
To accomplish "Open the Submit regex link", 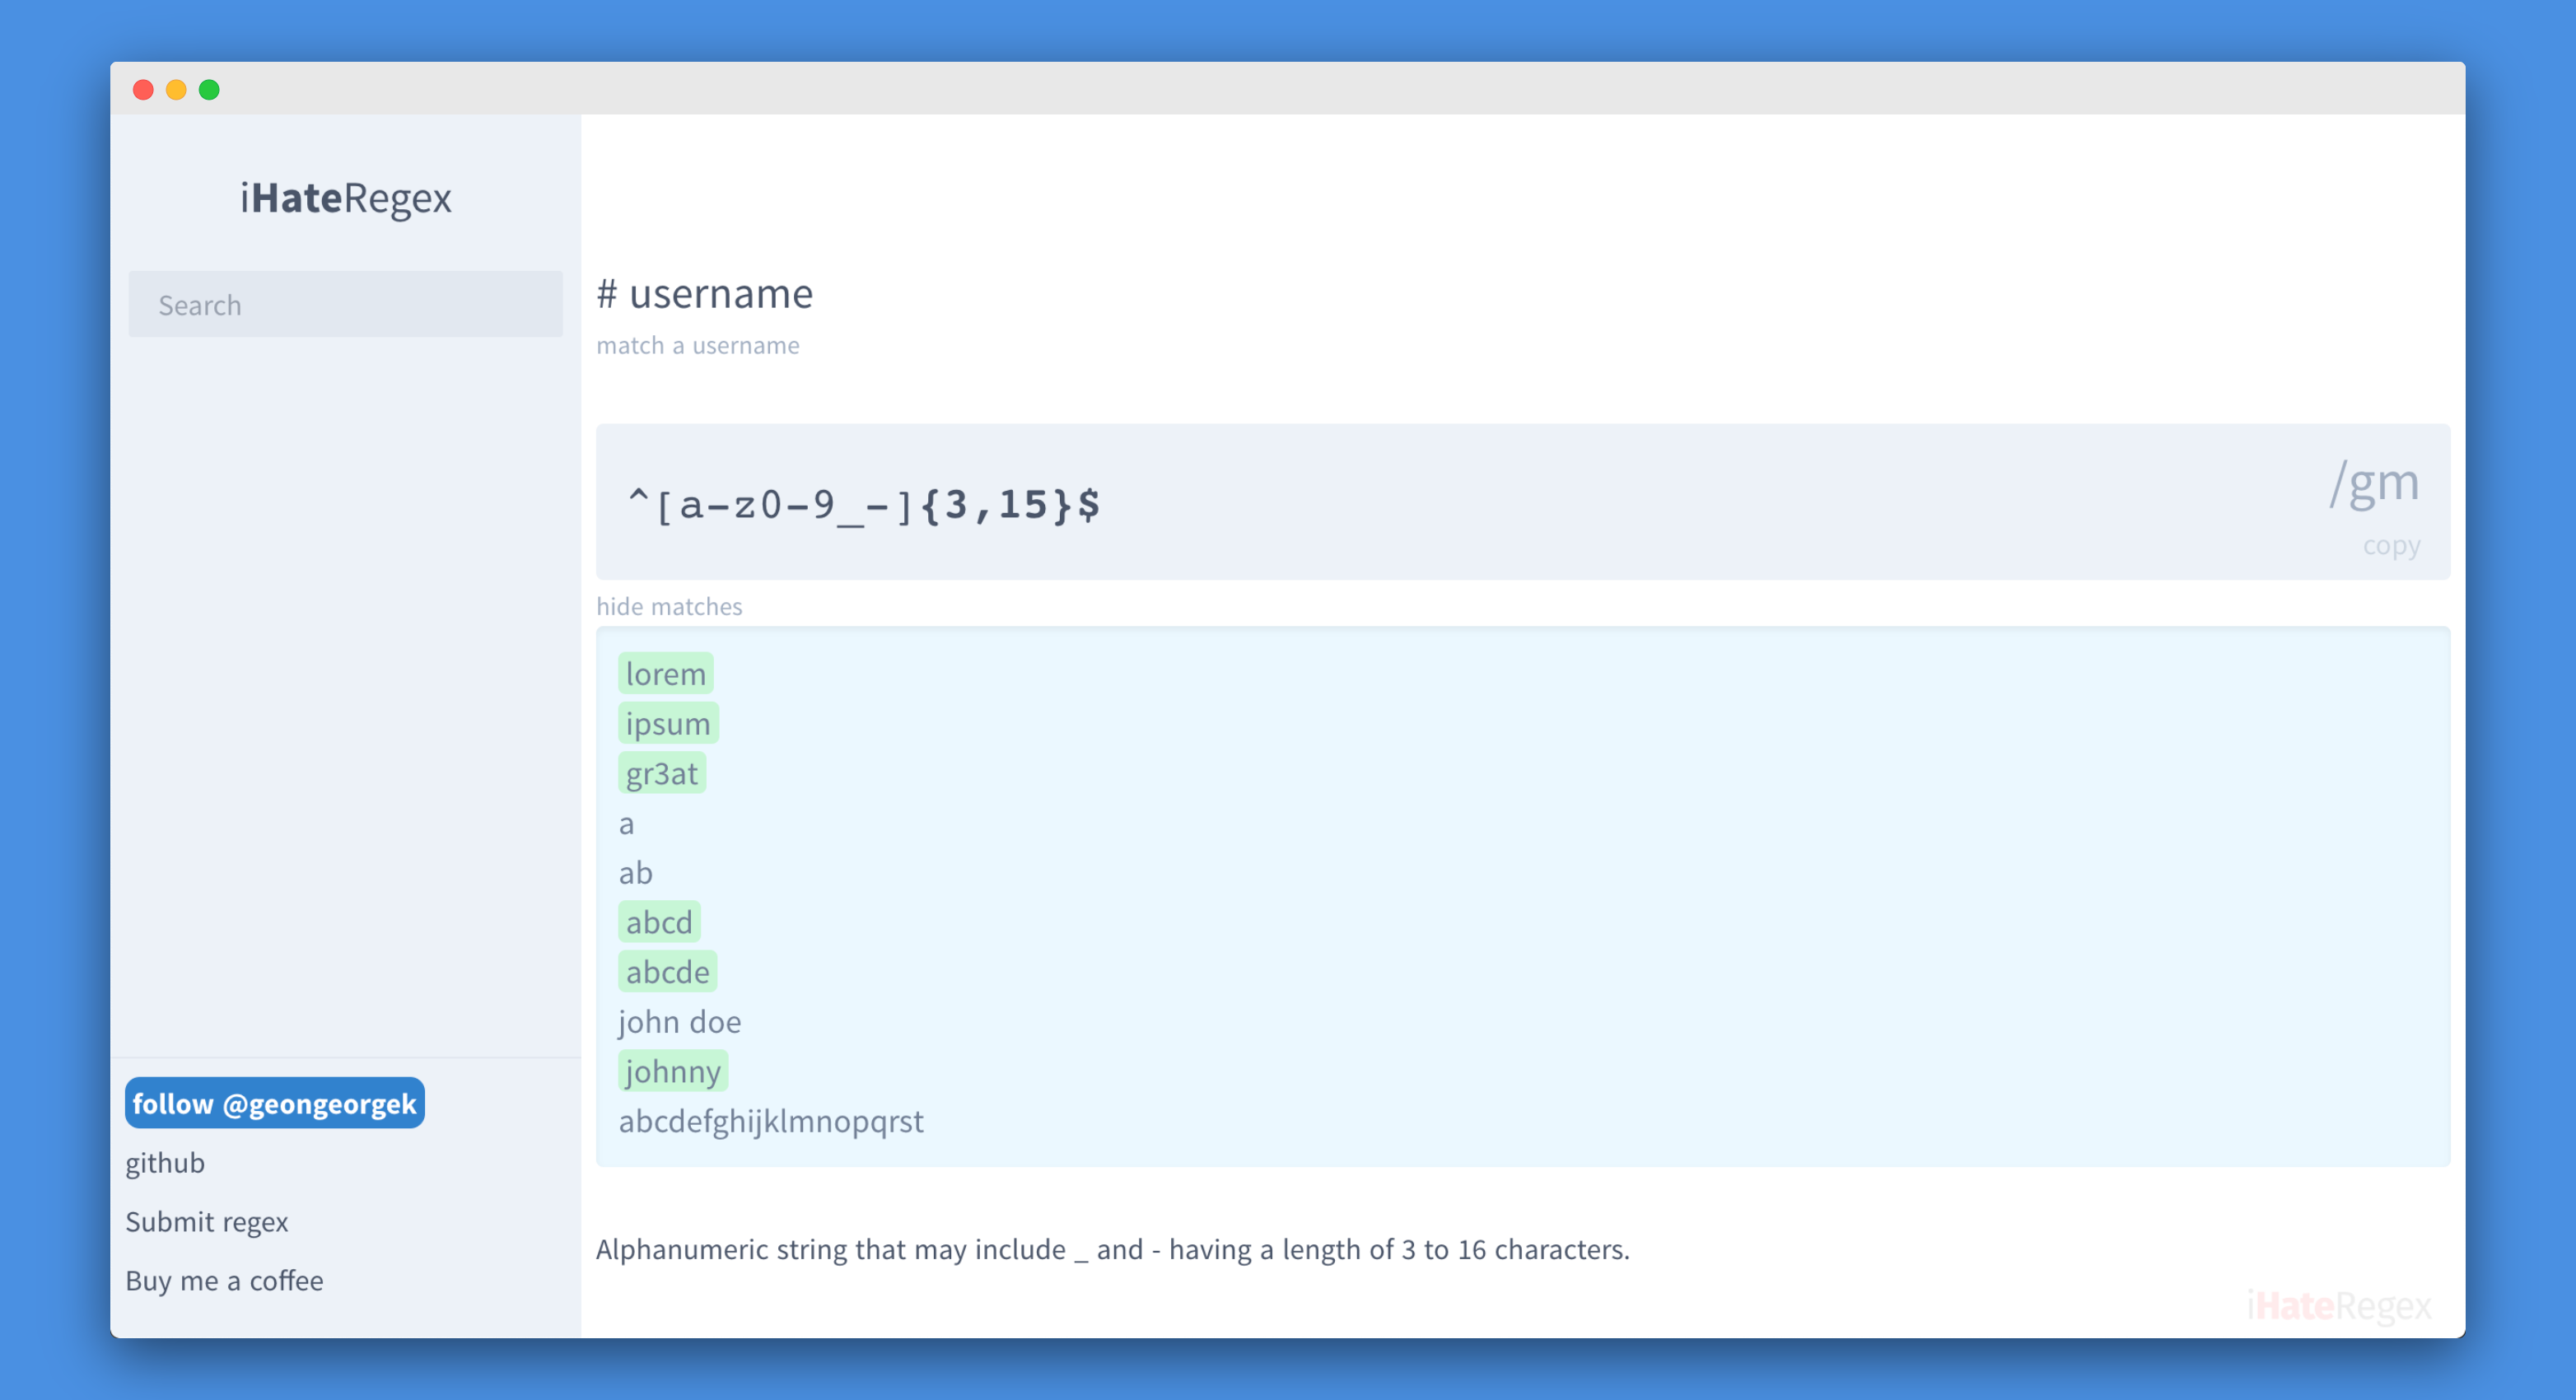I will tap(206, 1222).
